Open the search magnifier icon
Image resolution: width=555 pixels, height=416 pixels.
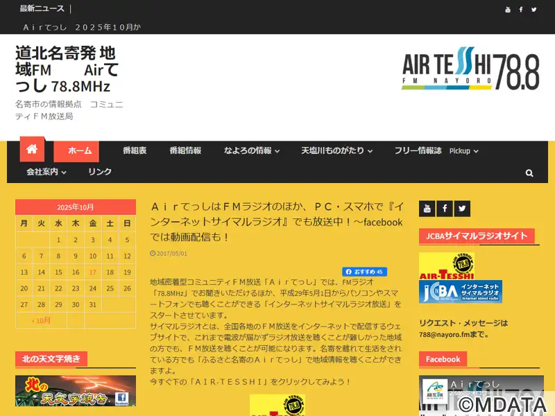[529, 173]
